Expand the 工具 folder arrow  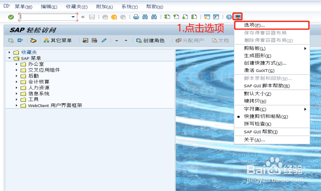click(x=16, y=100)
